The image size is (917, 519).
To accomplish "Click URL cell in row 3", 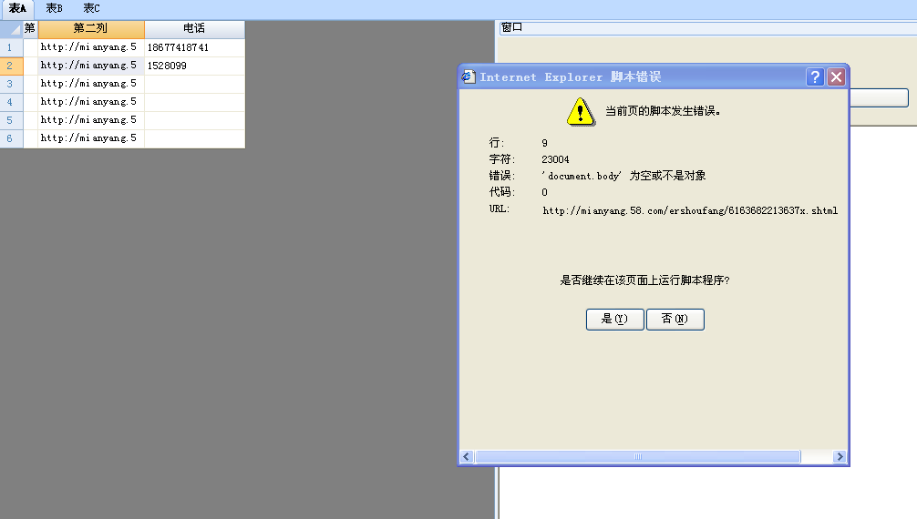I will click(x=90, y=84).
